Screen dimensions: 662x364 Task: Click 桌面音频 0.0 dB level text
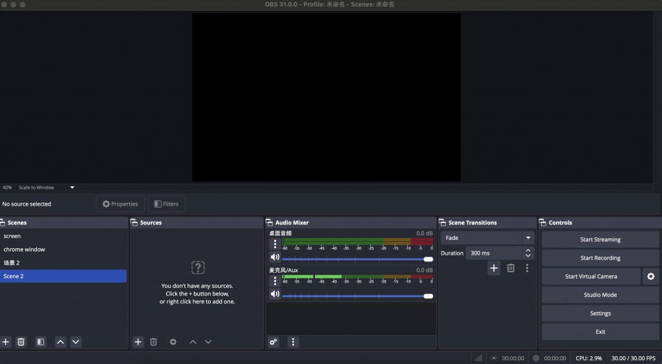pyautogui.click(x=424, y=233)
